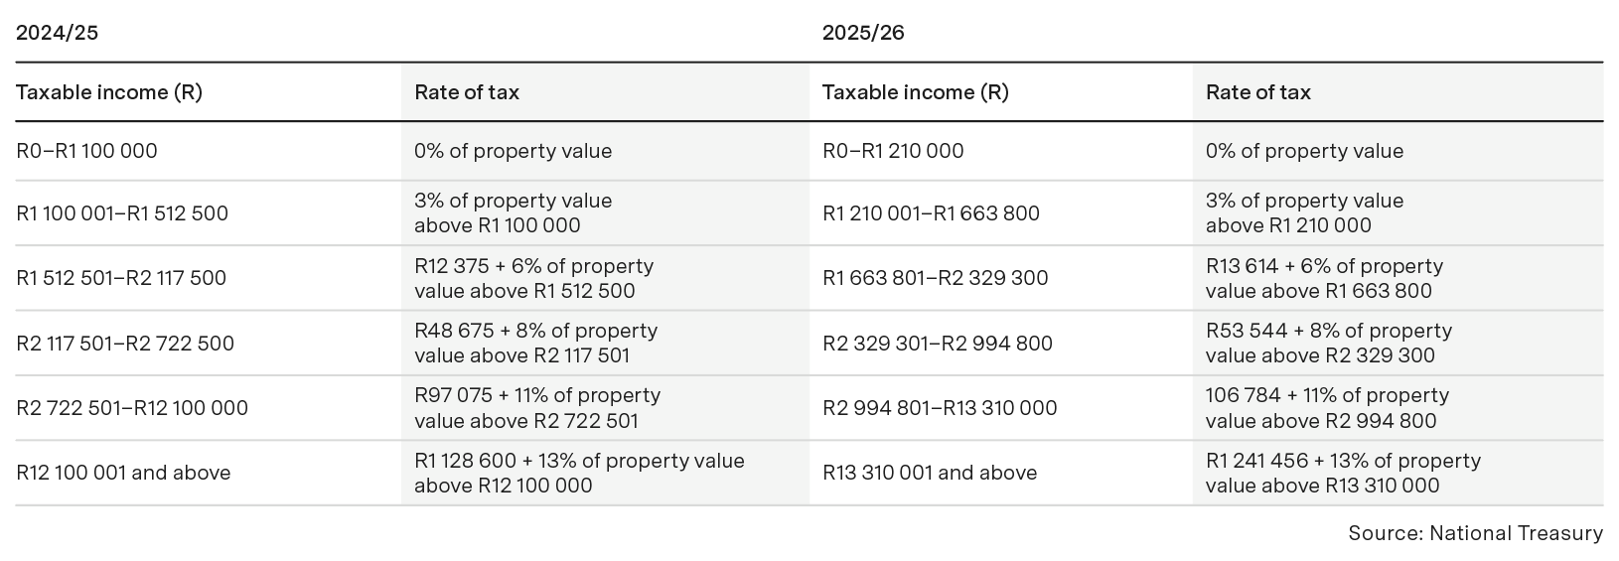Click the R0–R1 100 000 bracket cell
The height and width of the screenshot is (561, 1619).
tap(86, 151)
